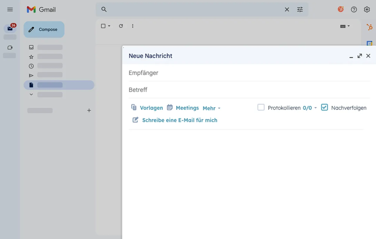This screenshot has height=239, width=376.
Task: Create a new label with the plus icon
Action: click(89, 111)
